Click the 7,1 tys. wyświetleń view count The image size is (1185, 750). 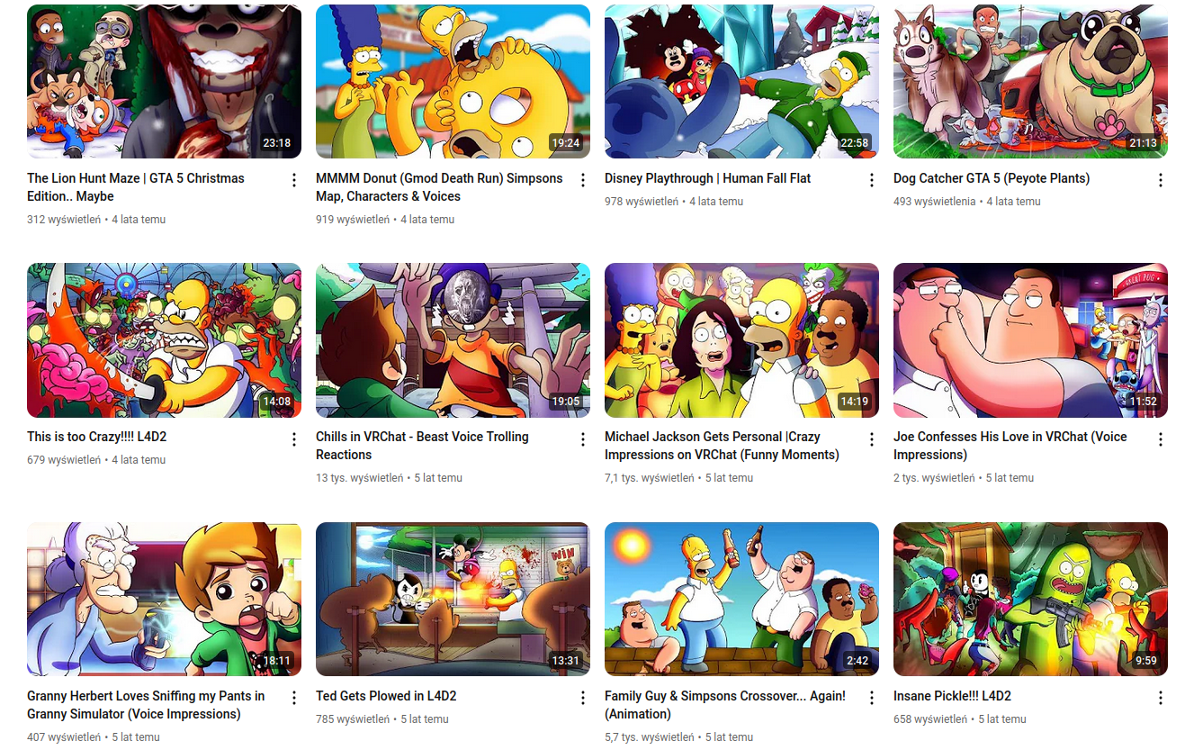click(649, 478)
